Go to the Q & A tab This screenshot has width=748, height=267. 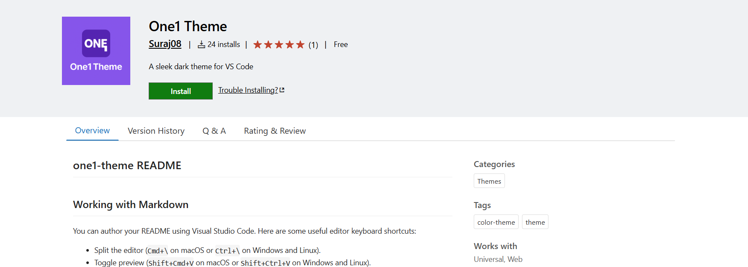214,131
